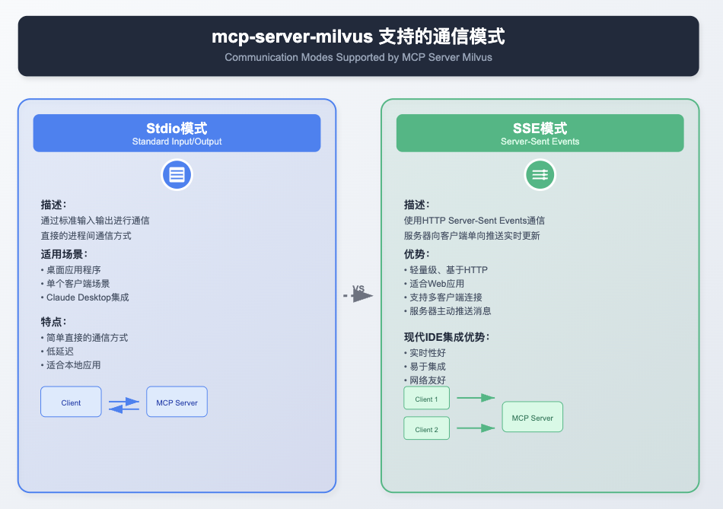The height and width of the screenshot is (509, 723).
Task: Click the circular stream icon above SSE模式 description
Action: pyautogui.click(x=540, y=174)
